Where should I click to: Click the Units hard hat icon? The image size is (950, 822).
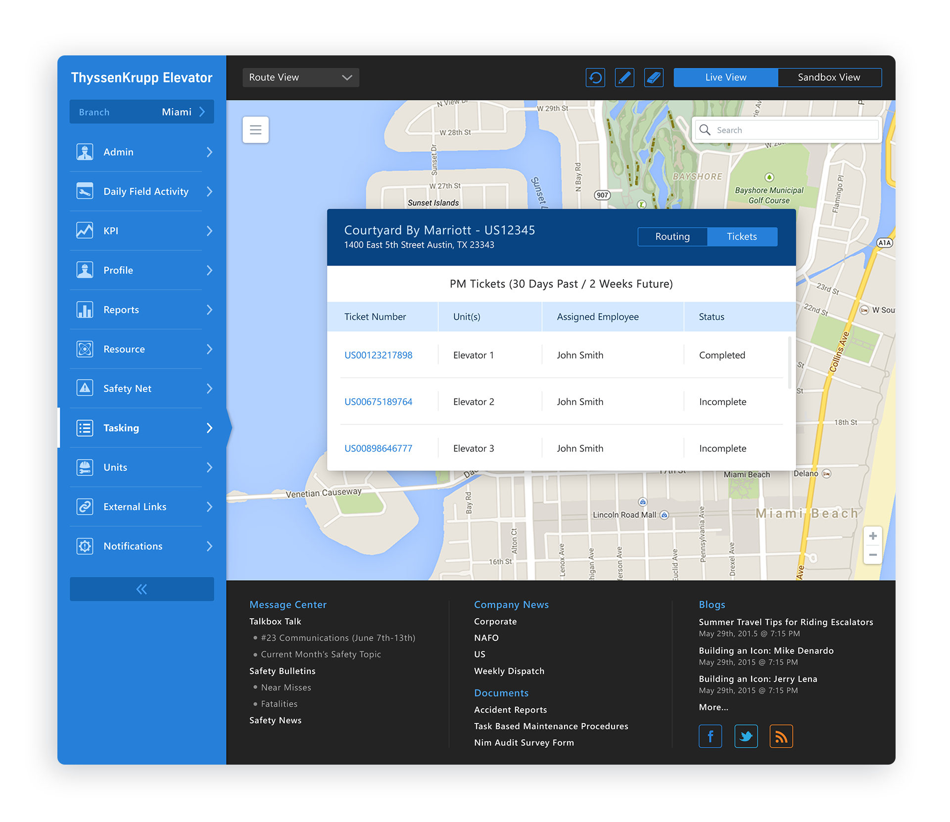(85, 467)
